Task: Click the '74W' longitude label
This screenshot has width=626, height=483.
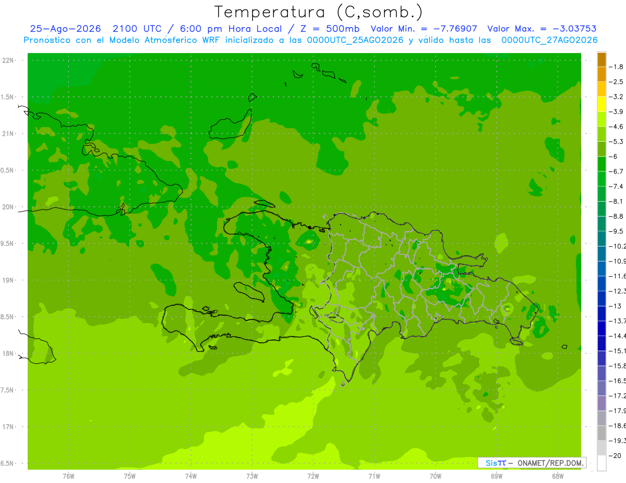Action: click(x=191, y=476)
